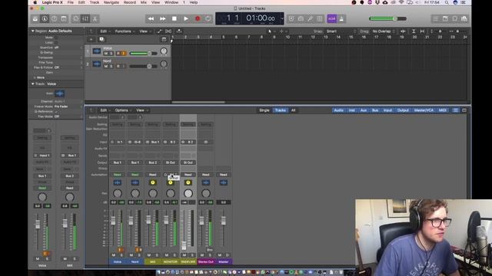Collapse the Region Audio Defaults section

[32, 31]
